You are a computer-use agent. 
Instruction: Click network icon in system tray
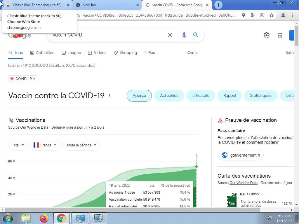point(270,218)
